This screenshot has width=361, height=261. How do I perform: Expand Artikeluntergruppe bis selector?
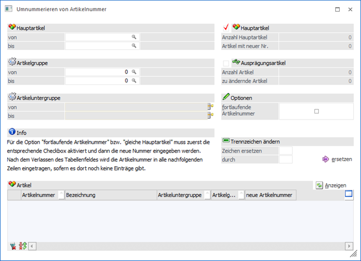click(211, 115)
